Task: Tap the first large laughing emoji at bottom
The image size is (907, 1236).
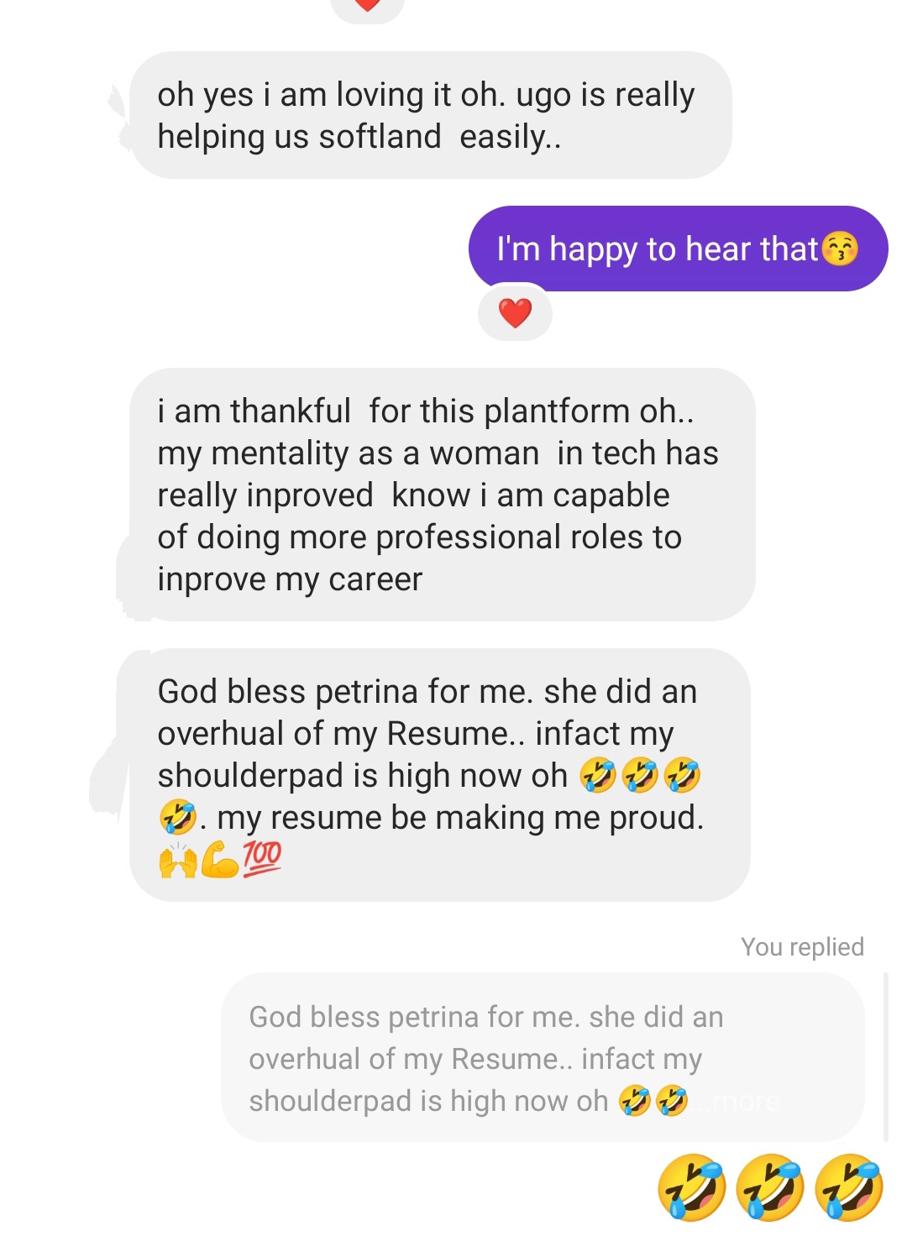Action: (692, 1187)
